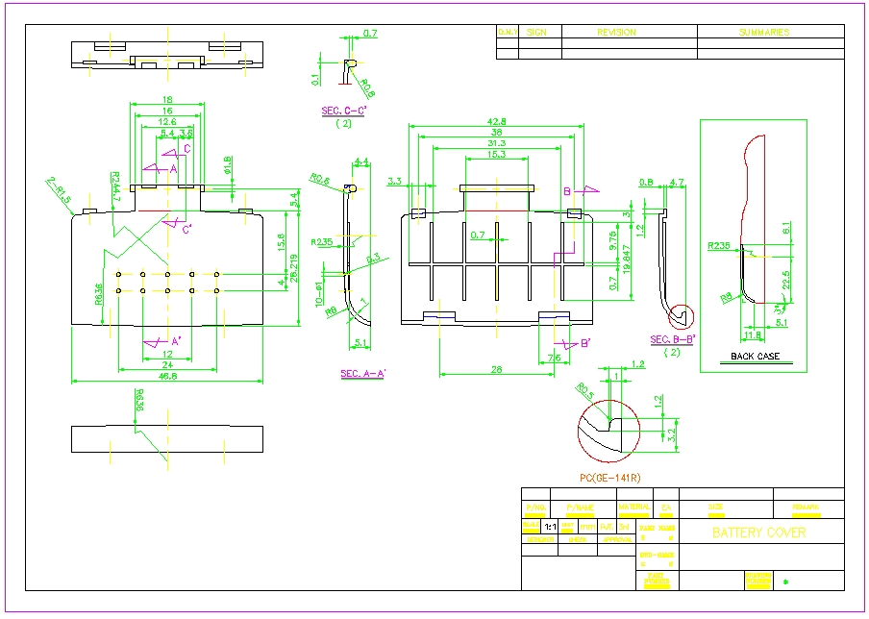Select the SEC. A-A' section label
Viewport: 869px width, 619px height.
click(x=362, y=373)
